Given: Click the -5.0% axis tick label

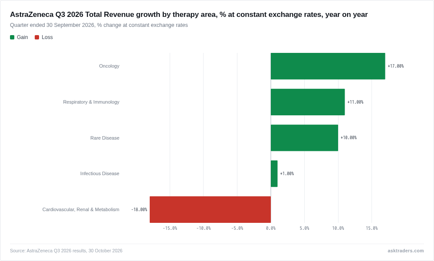Looking at the screenshot, I should (x=237, y=228).
